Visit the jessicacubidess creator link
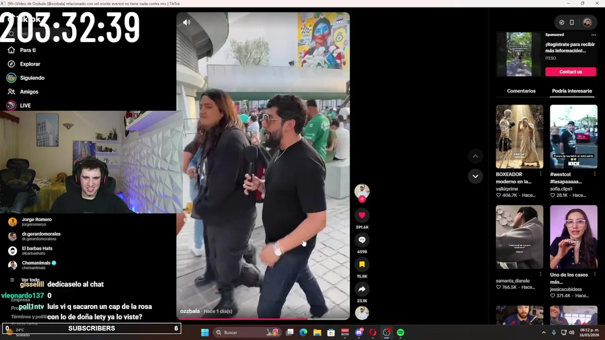The width and height of the screenshot is (605, 340). tap(566, 289)
